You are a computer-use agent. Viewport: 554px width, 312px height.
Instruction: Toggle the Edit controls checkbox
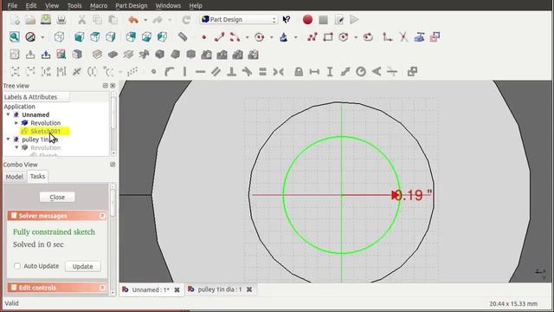click(x=14, y=287)
